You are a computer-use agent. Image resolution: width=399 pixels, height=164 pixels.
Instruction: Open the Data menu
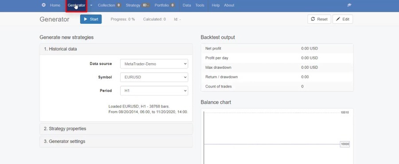[x=187, y=5]
